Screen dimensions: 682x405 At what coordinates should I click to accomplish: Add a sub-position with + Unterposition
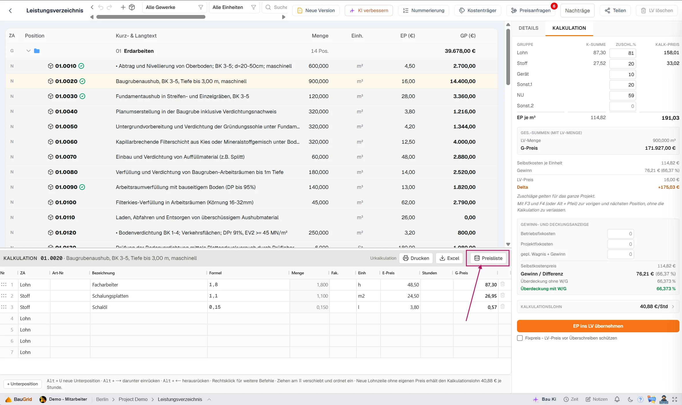[23, 384]
